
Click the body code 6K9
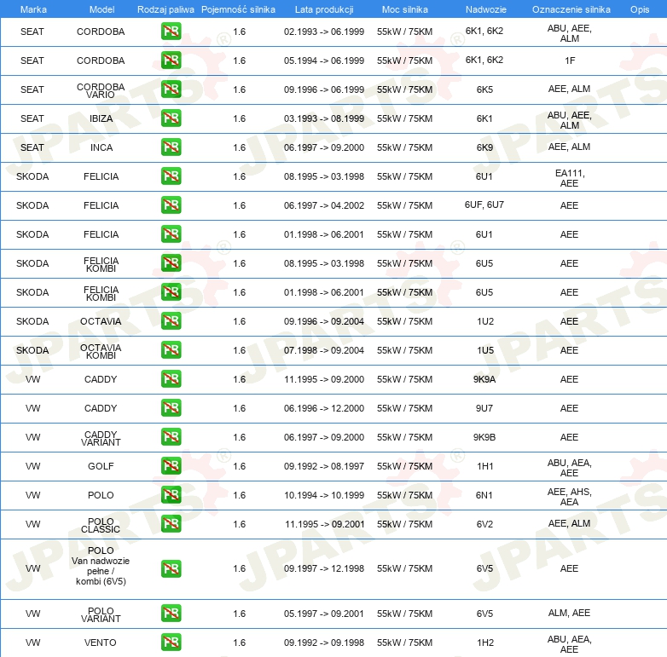tap(484, 147)
